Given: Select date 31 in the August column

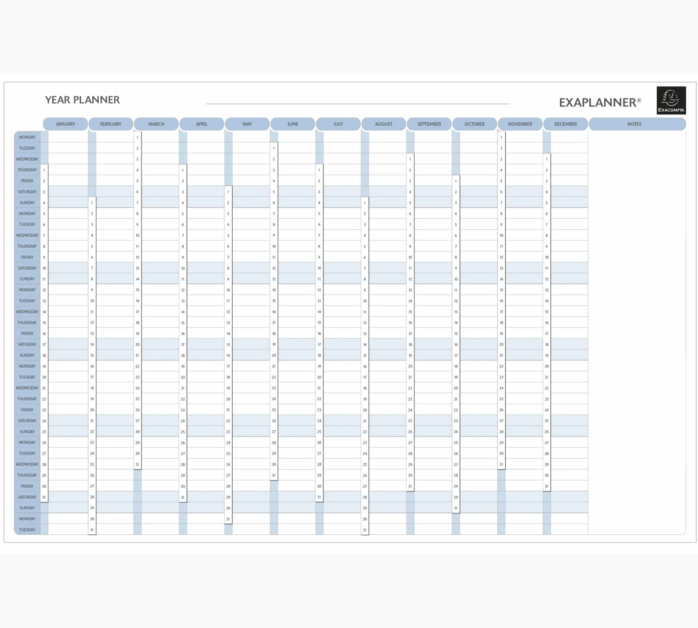Looking at the screenshot, I should 365,530.
